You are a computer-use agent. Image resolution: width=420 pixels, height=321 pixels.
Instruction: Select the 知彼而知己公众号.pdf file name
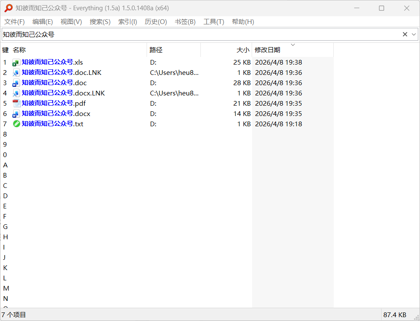point(53,103)
